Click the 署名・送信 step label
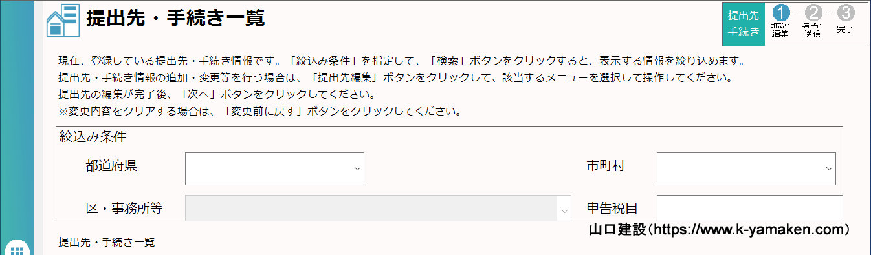Image resolution: width=871 pixels, height=255 pixels. [x=812, y=30]
